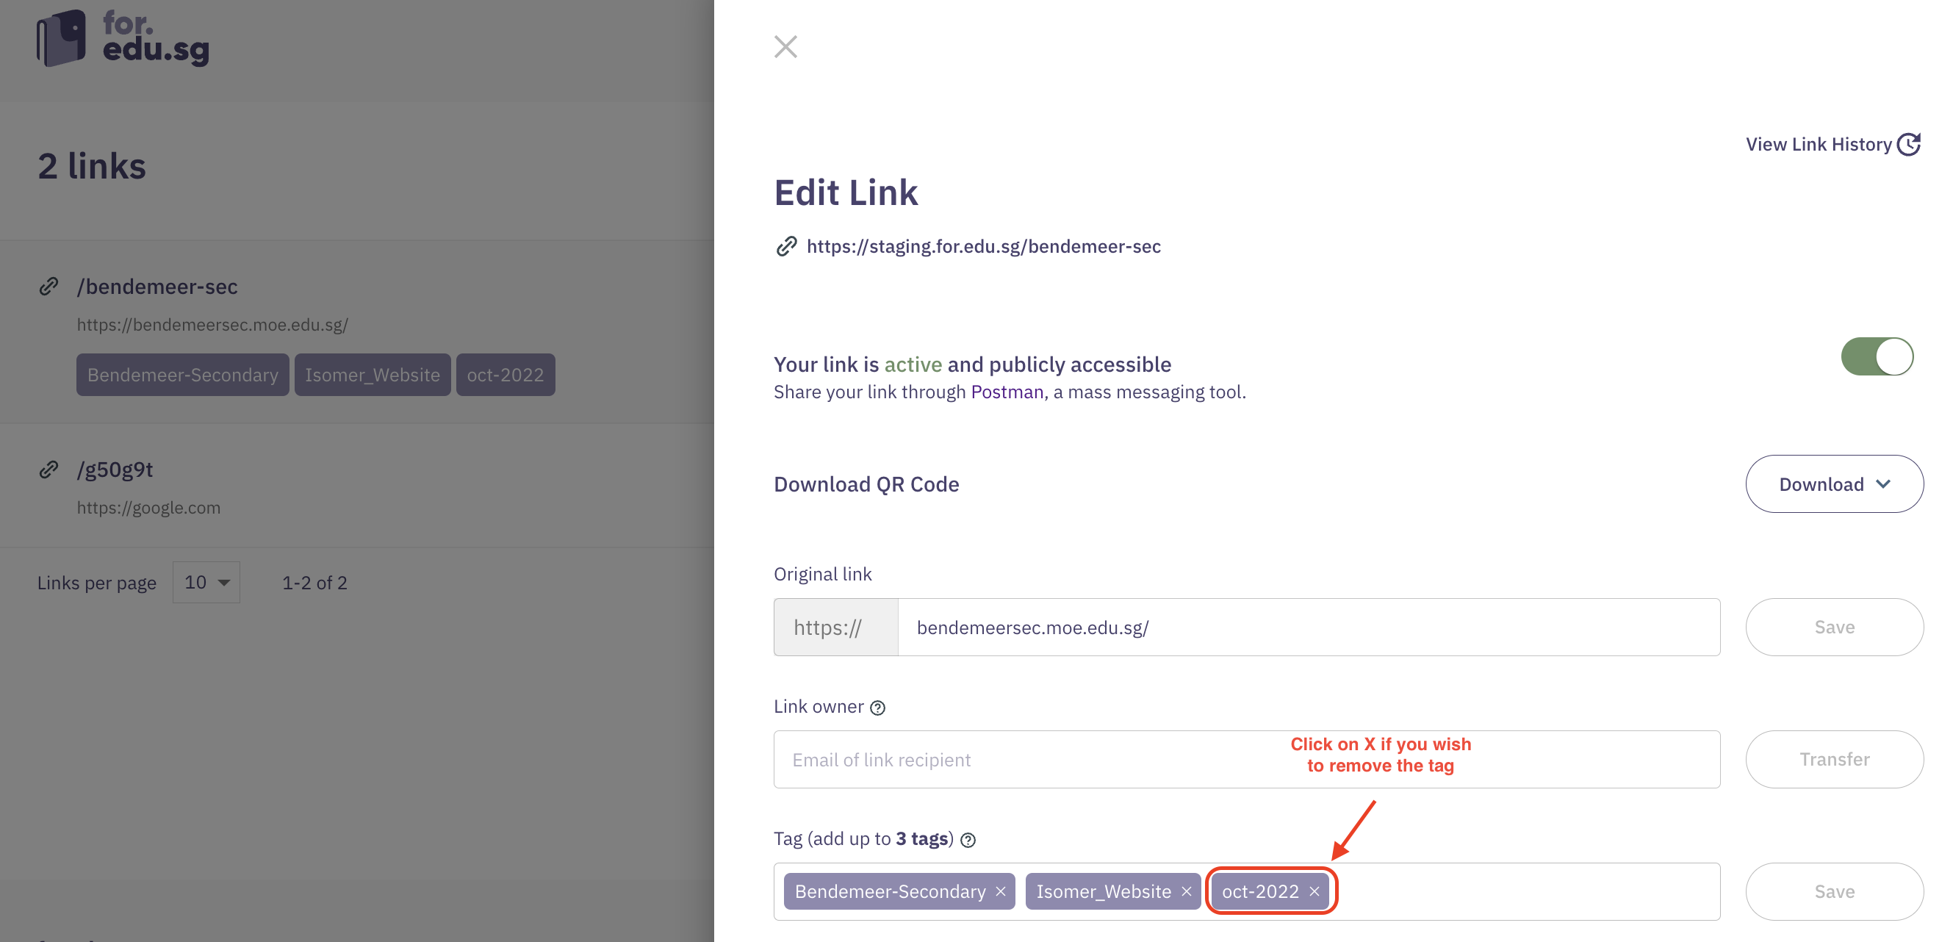Save the Original link field
The width and height of the screenshot is (1953, 942).
tap(1833, 628)
